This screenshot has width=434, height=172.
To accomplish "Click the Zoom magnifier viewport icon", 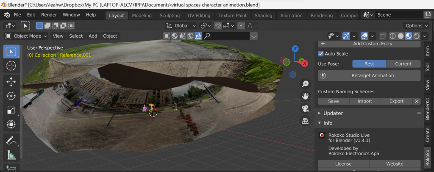I will point(305,84).
